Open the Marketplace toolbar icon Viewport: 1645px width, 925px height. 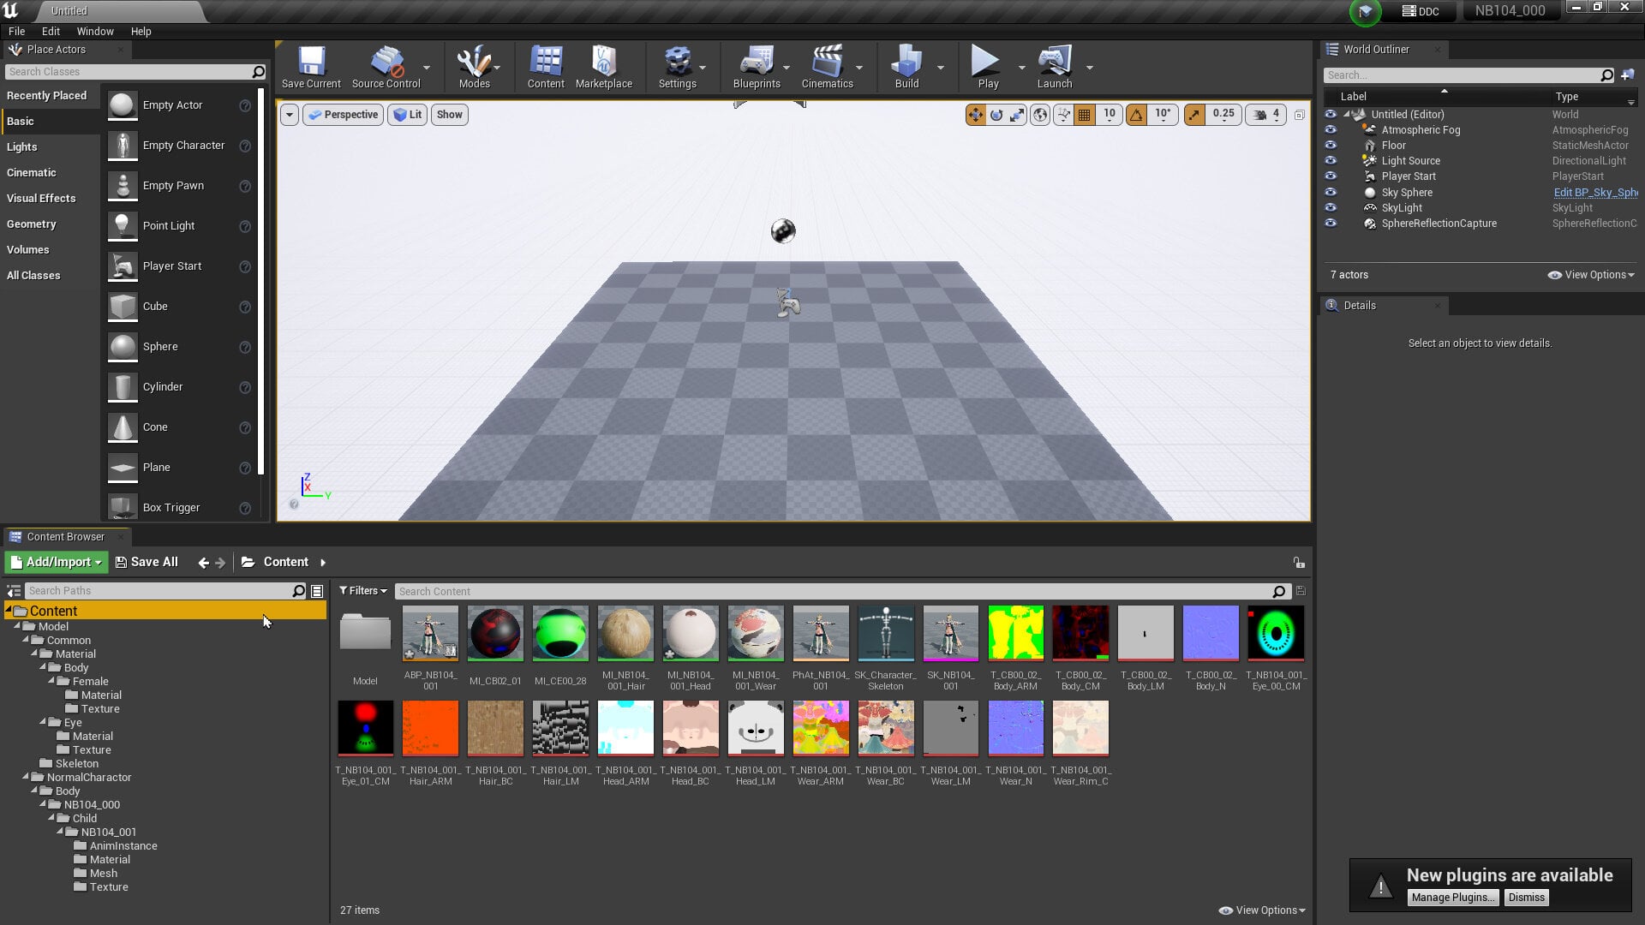[604, 67]
